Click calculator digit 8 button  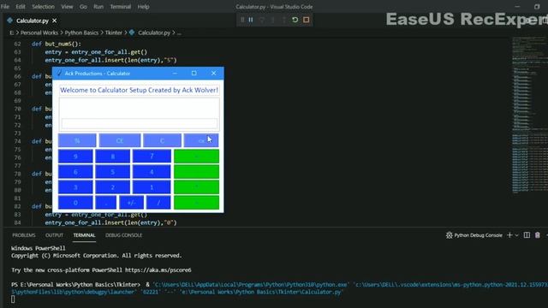112,157
